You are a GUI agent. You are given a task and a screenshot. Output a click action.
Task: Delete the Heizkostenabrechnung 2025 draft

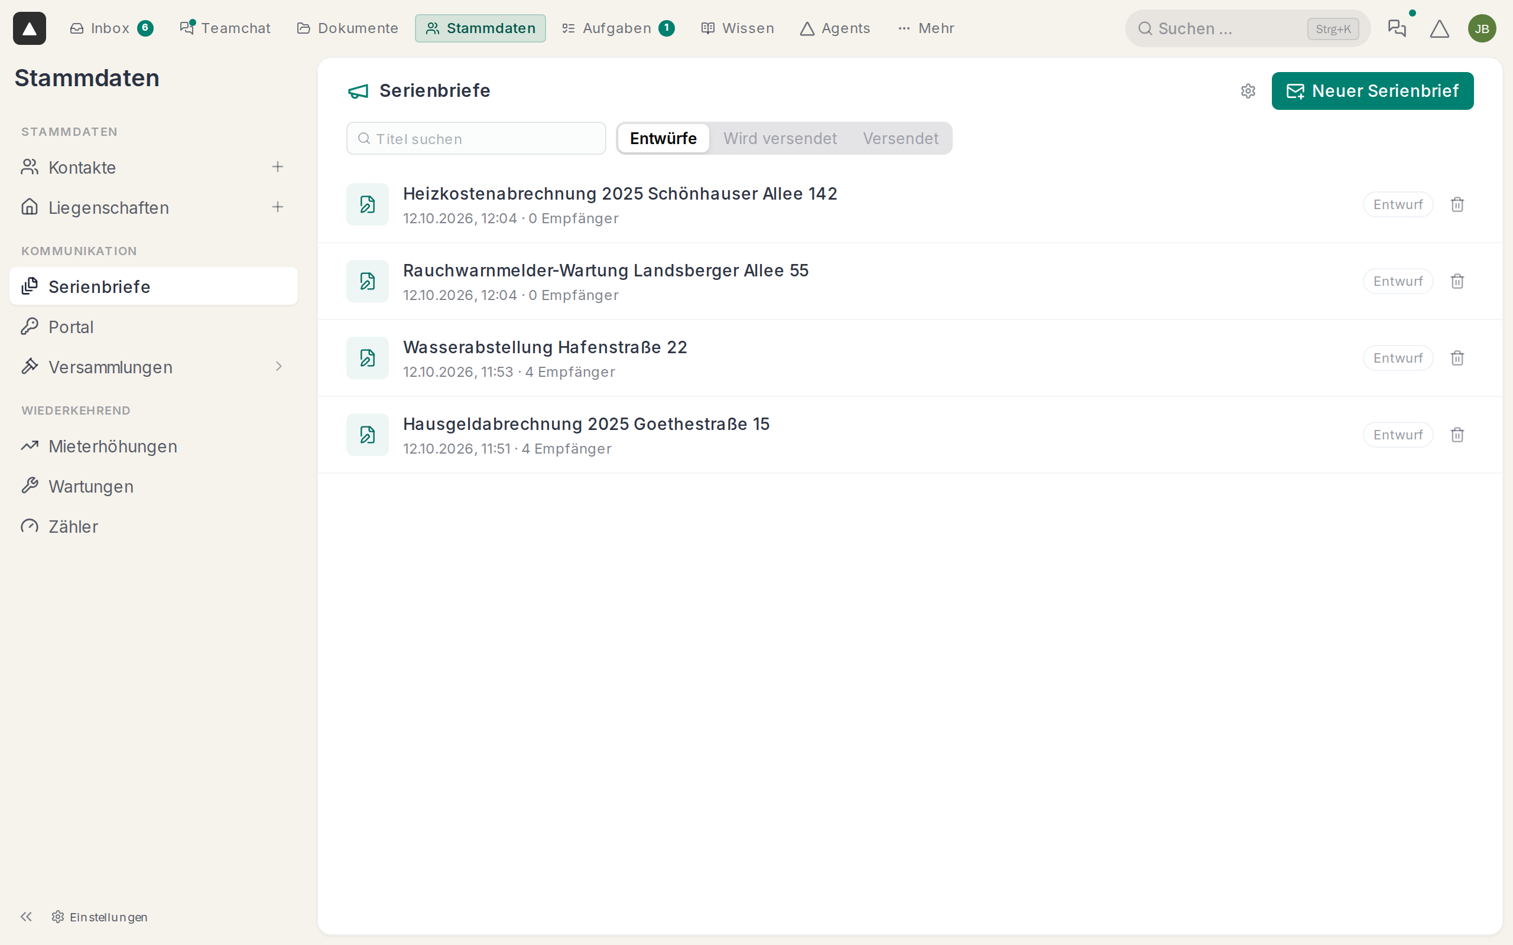(x=1457, y=204)
